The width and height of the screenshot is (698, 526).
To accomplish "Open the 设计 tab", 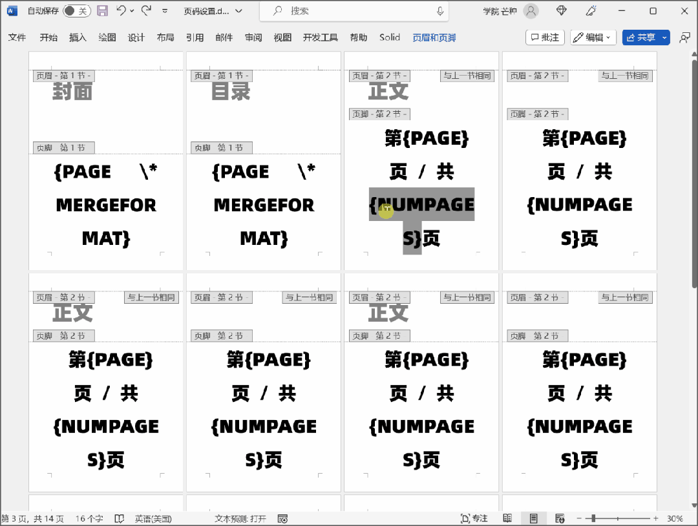I will coord(136,37).
